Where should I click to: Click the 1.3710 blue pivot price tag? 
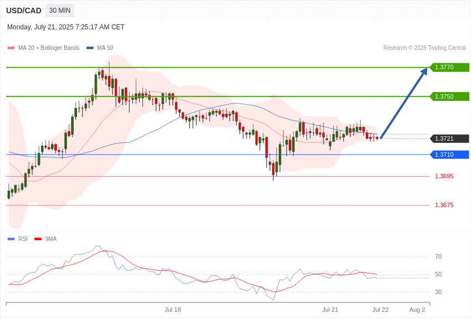pos(450,155)
